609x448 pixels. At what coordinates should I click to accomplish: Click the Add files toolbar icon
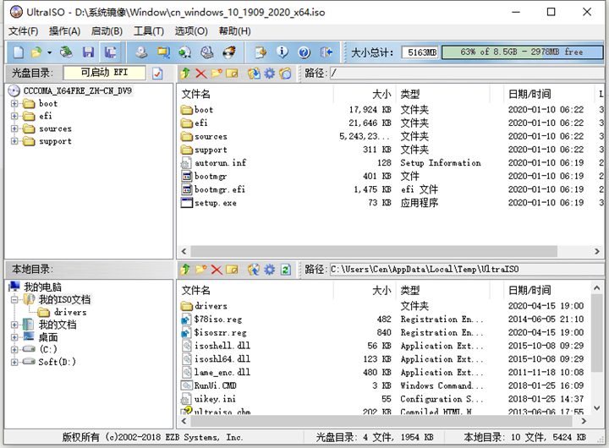point(261,52)
